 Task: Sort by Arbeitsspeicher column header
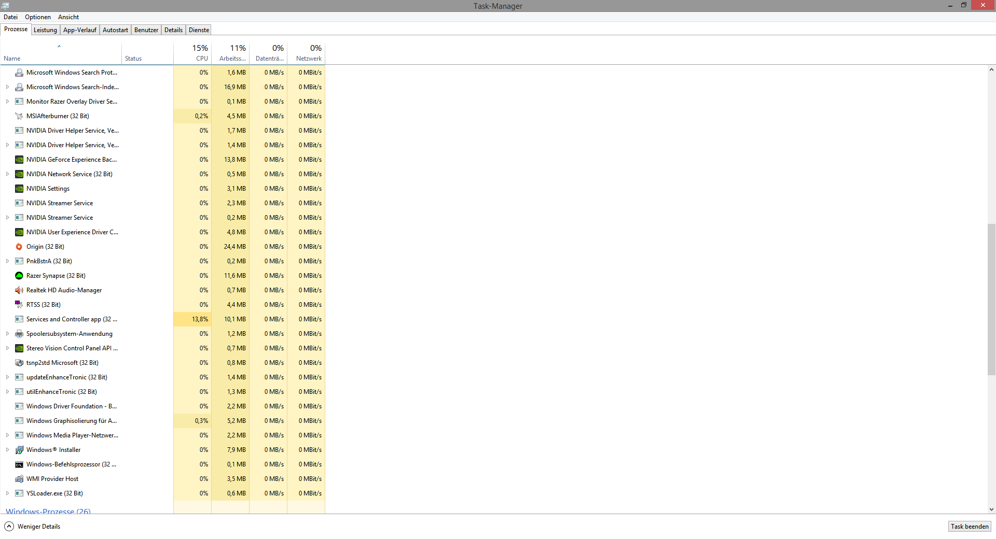[x=230, y=53]
